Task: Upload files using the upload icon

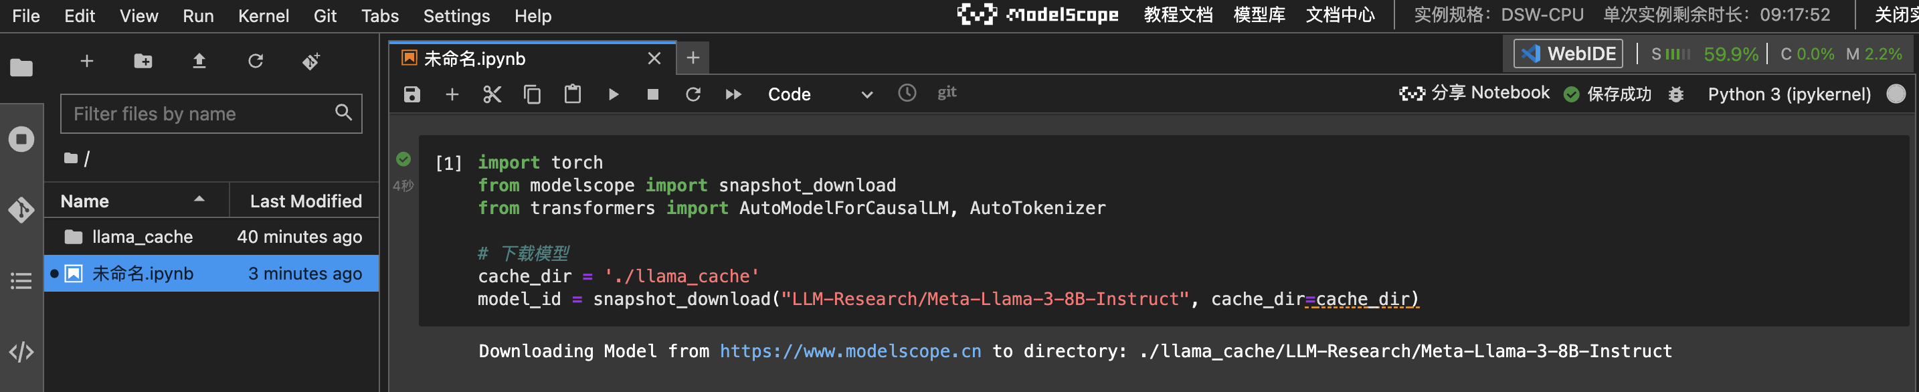Action: click(x=199, y=61)
